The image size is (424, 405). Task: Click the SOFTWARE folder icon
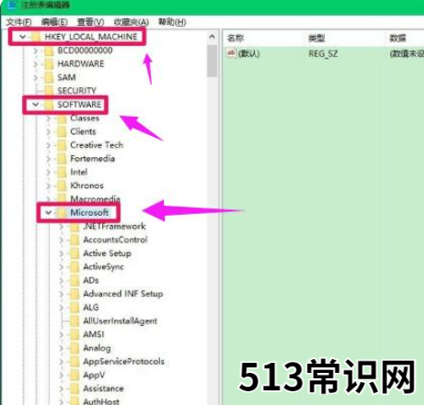pyautogui.click(x=49, y=105)
